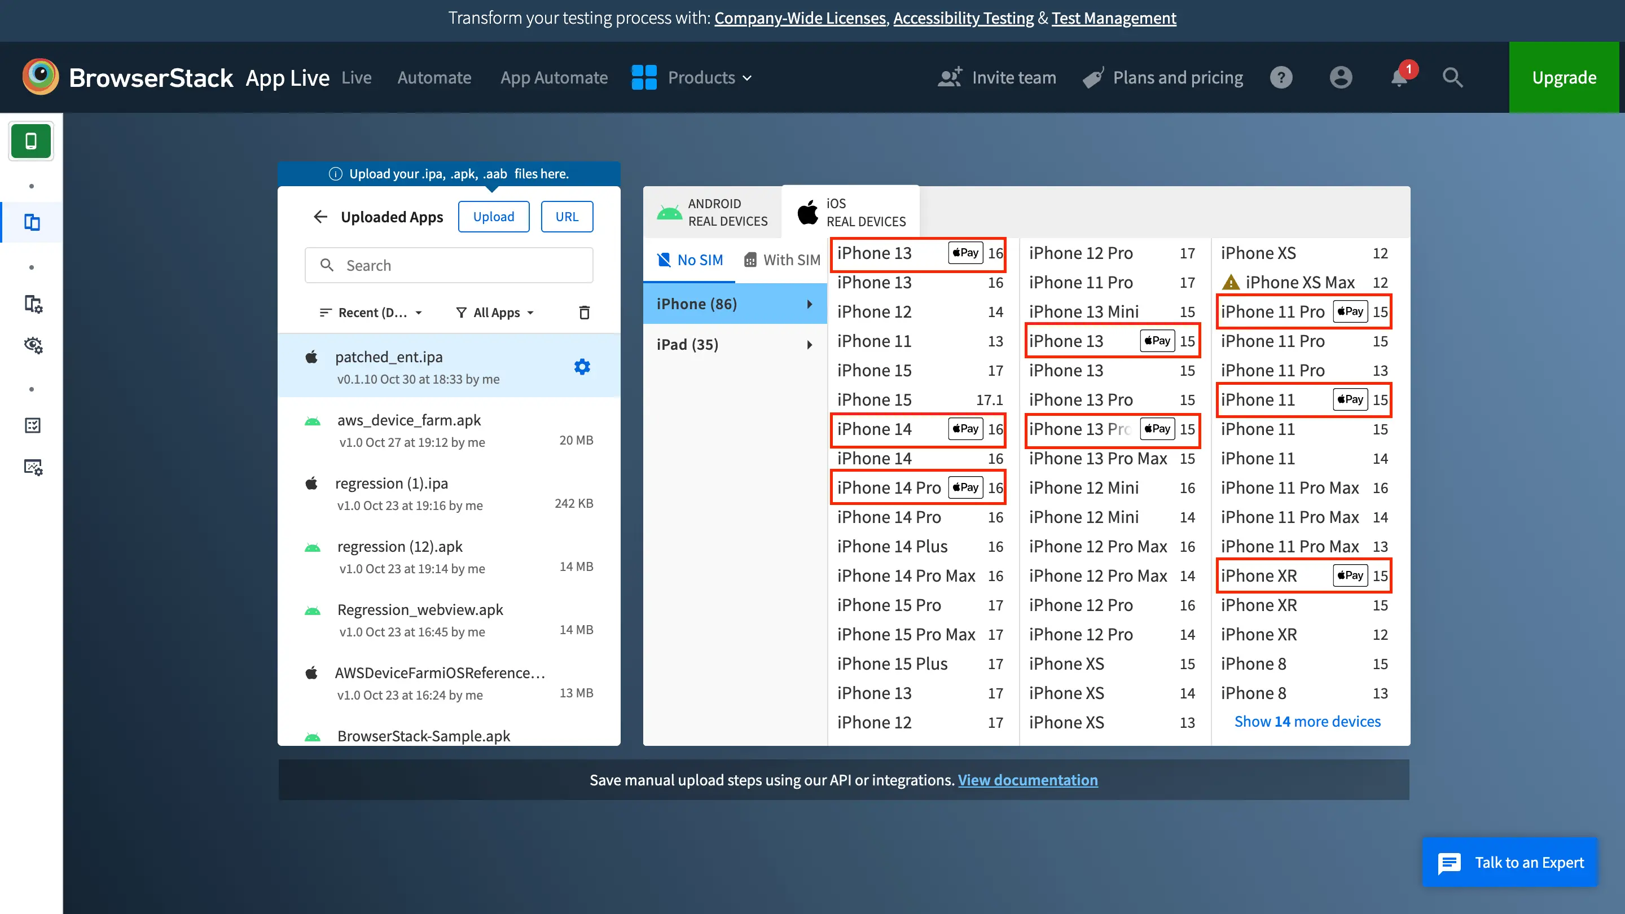Open the account profile icon
The image size is (1625, 914).
point(1341,78)
